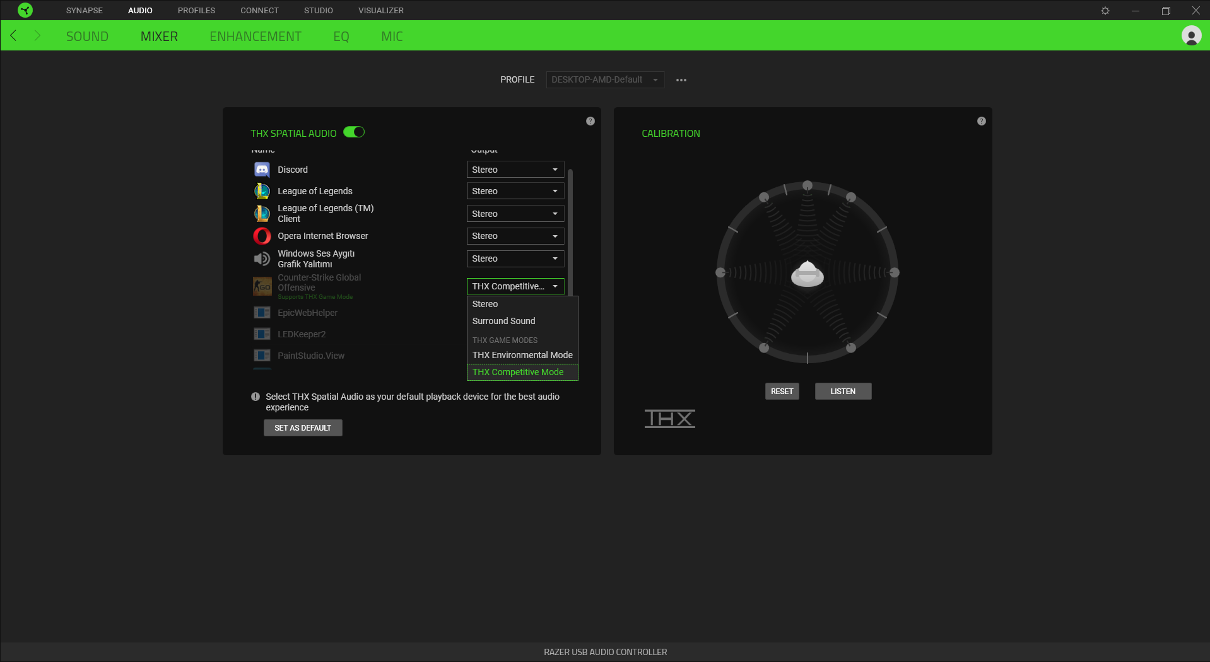Image resolution: width=1210 pixels, height=662 pixels.
Task: Click the Opera Internet Browser name
Action: [x=323, y=236]
